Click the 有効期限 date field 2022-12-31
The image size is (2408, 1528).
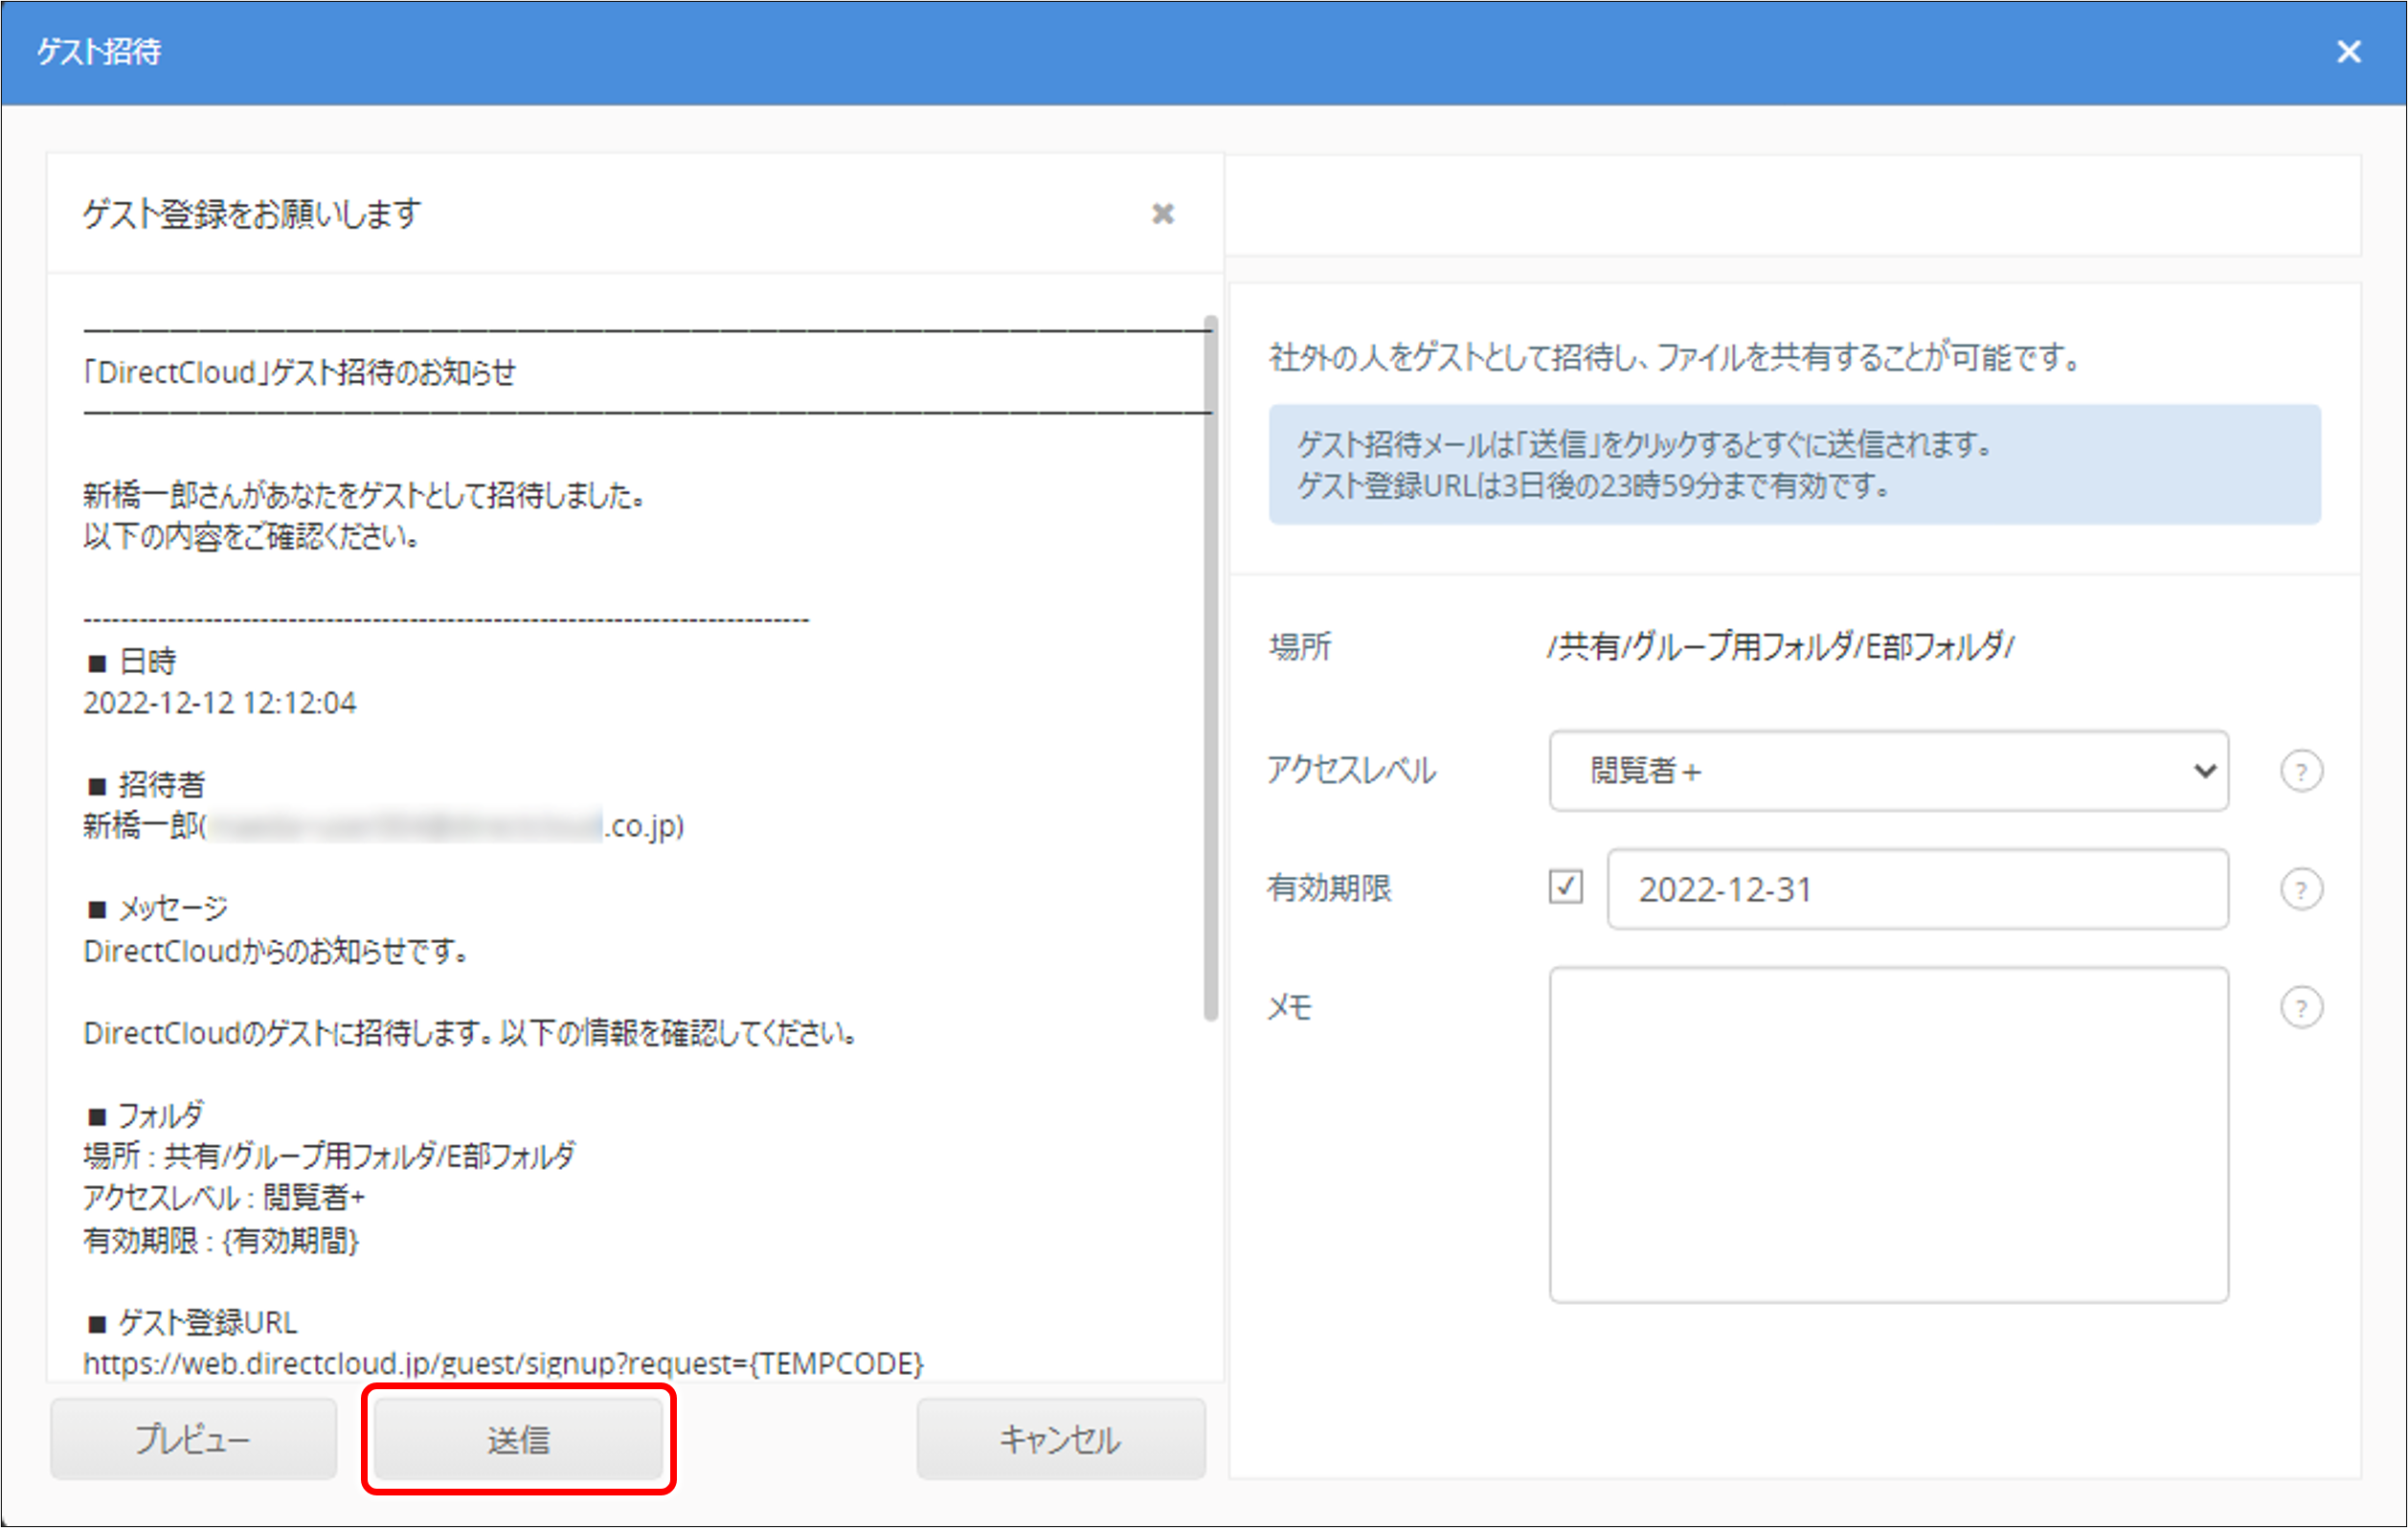pyautogui.click(x=1917, y=889)
